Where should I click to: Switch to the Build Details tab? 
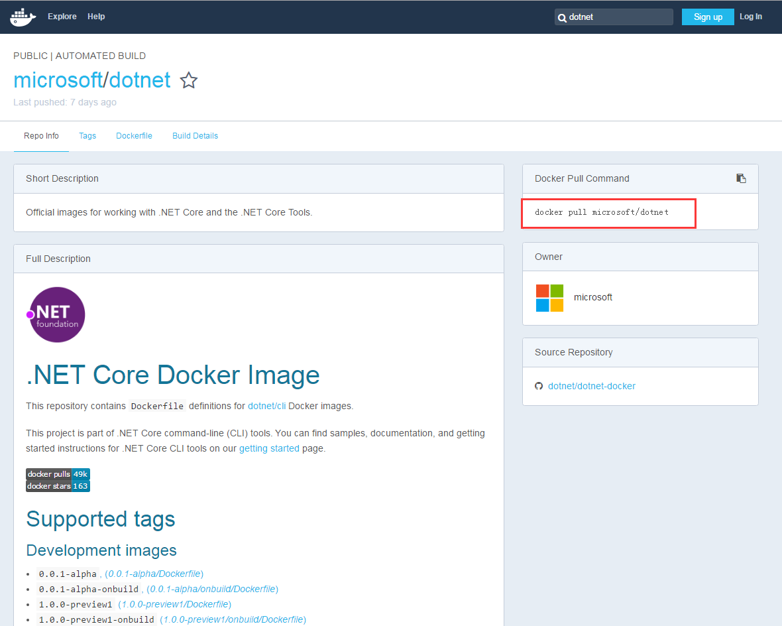195,135
